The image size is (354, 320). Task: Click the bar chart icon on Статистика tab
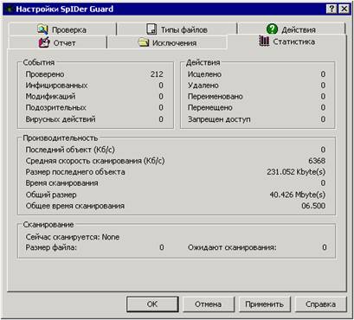pos(264,42)
